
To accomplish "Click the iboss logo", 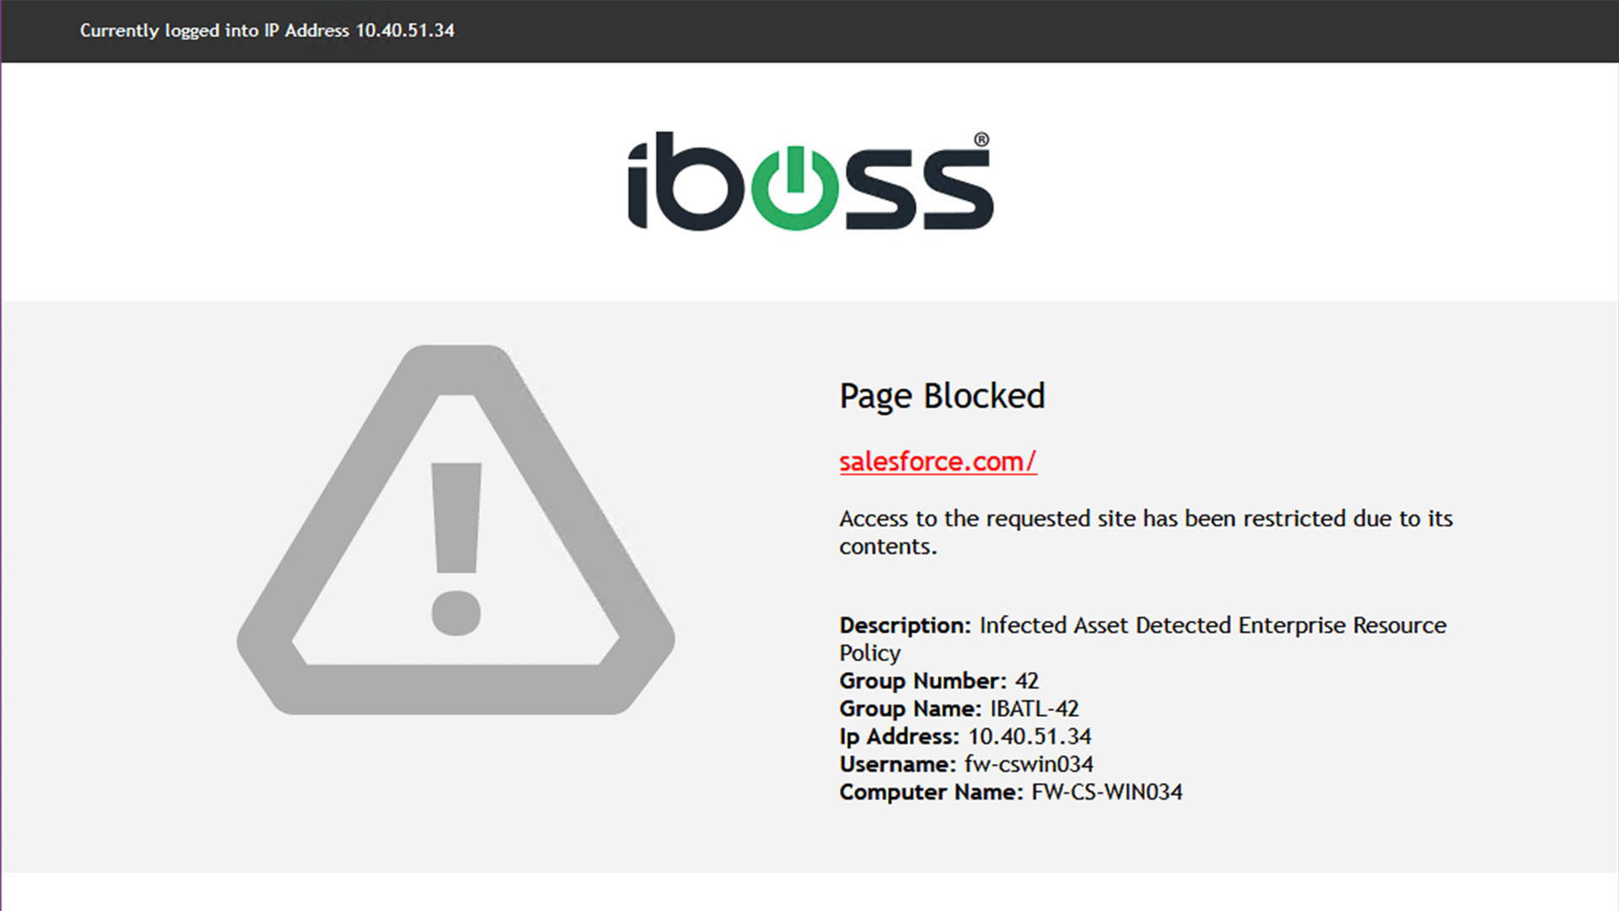I will [x=809, y=181].
